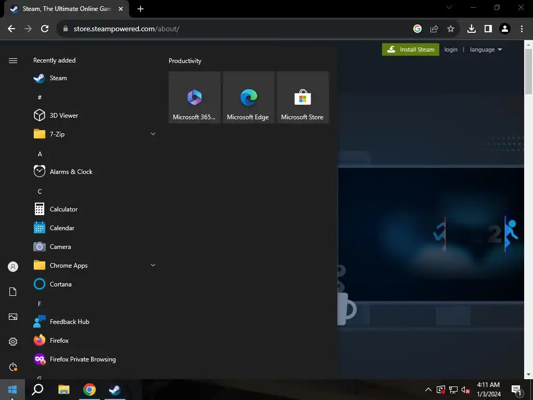
Task: Open Firefox Private Browsing
Action: tap(95, 359)
